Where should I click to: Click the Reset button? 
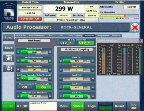[119, 106]
